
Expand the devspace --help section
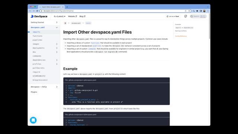[57, 87]
